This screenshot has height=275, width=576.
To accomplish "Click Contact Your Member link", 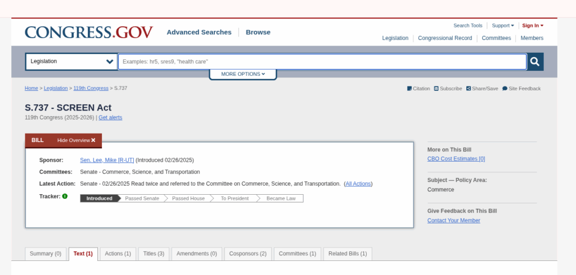I will 454,221.
